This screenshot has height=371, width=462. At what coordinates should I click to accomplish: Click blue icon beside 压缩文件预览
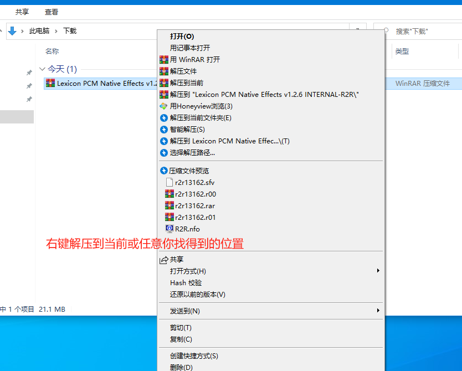pos(164,171)
